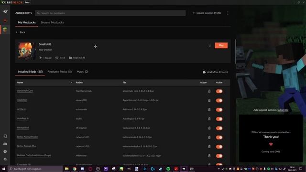The height and width of the screenshot is (172, 306).
Task: Open File Explorer from the taskbar
Action: (x=67, y=169)
